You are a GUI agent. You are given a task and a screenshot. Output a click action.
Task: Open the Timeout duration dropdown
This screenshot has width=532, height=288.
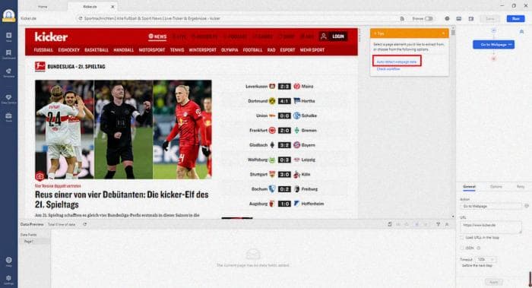[486, 260]
